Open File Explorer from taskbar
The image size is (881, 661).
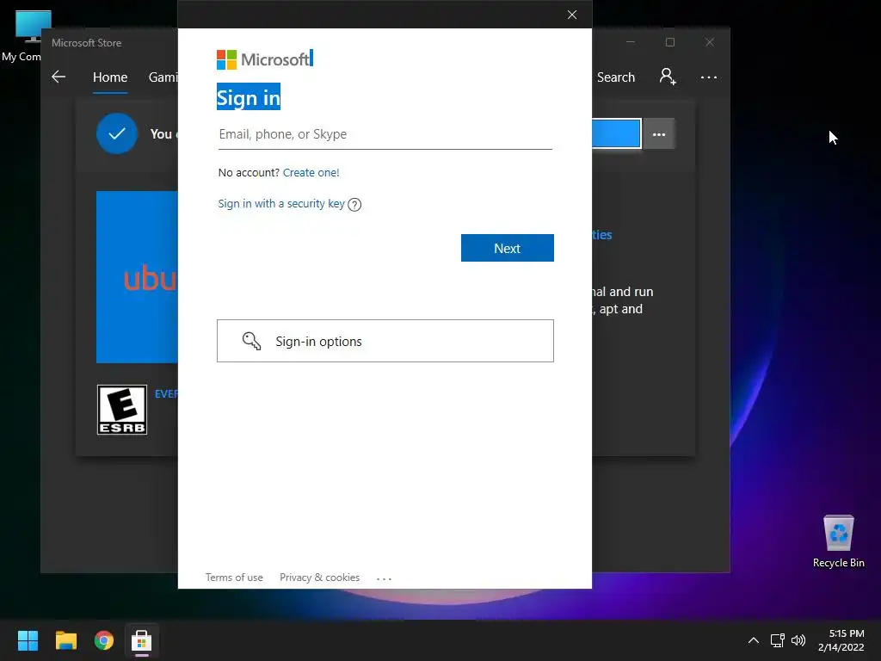tap(65, 640)
